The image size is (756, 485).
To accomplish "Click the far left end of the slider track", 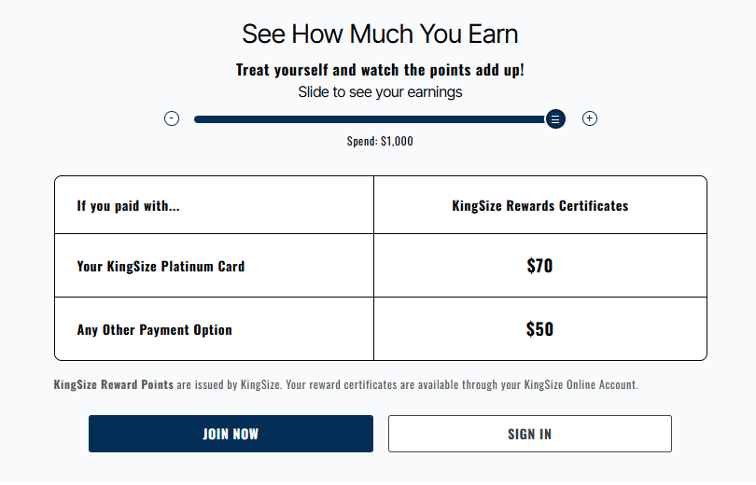I will 197,118.
